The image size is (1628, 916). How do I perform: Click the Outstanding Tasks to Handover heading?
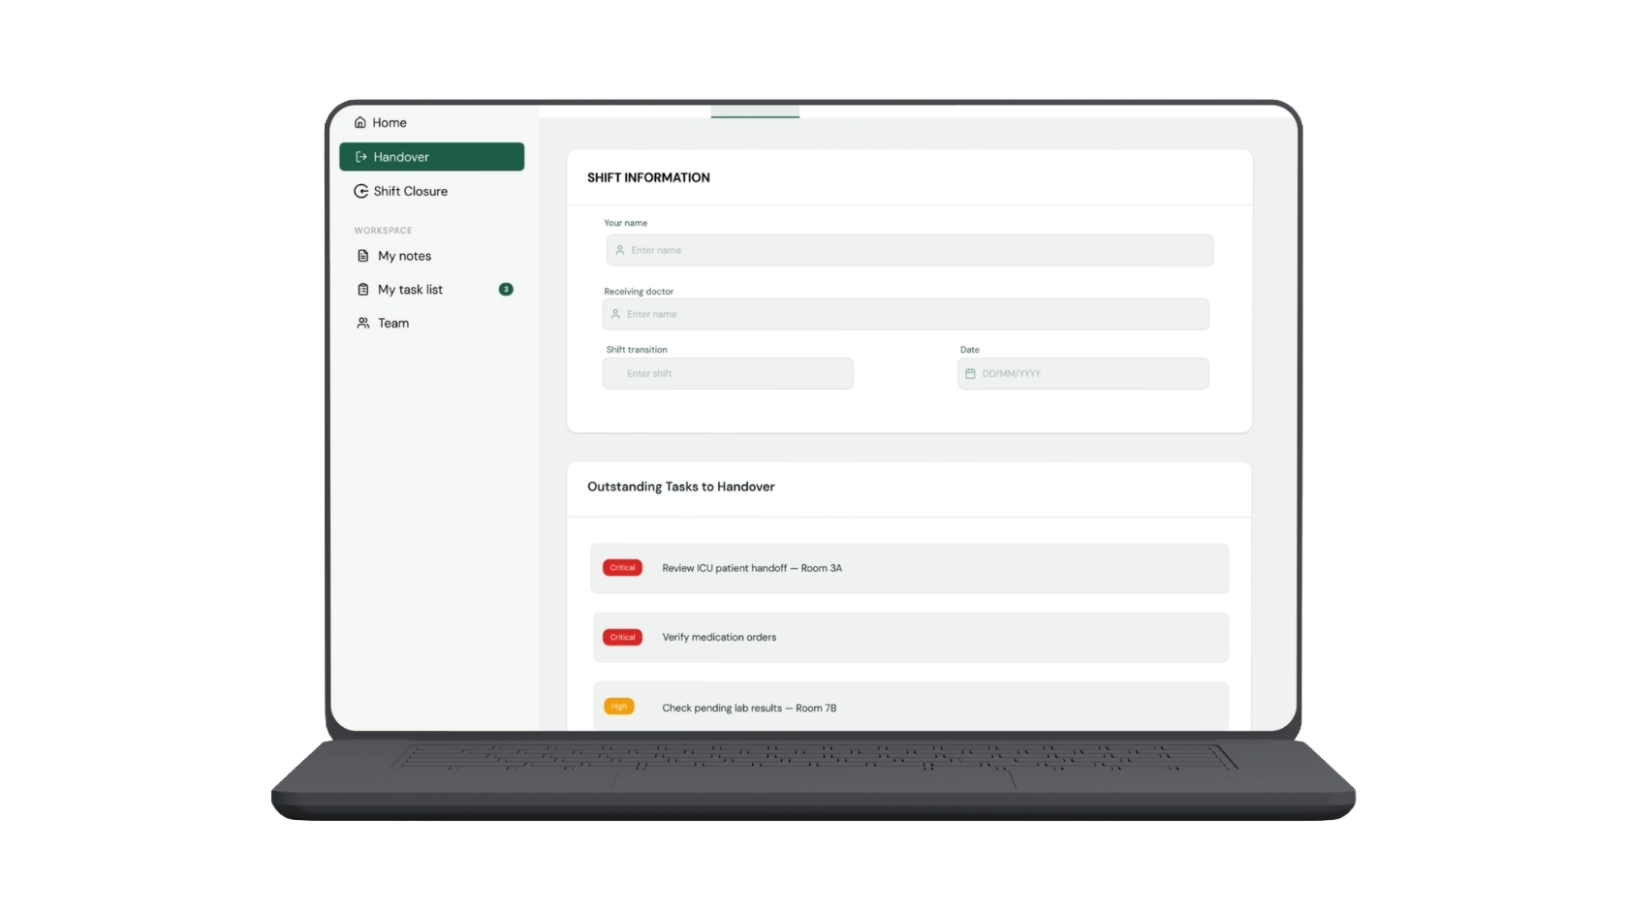pos(681,487)
